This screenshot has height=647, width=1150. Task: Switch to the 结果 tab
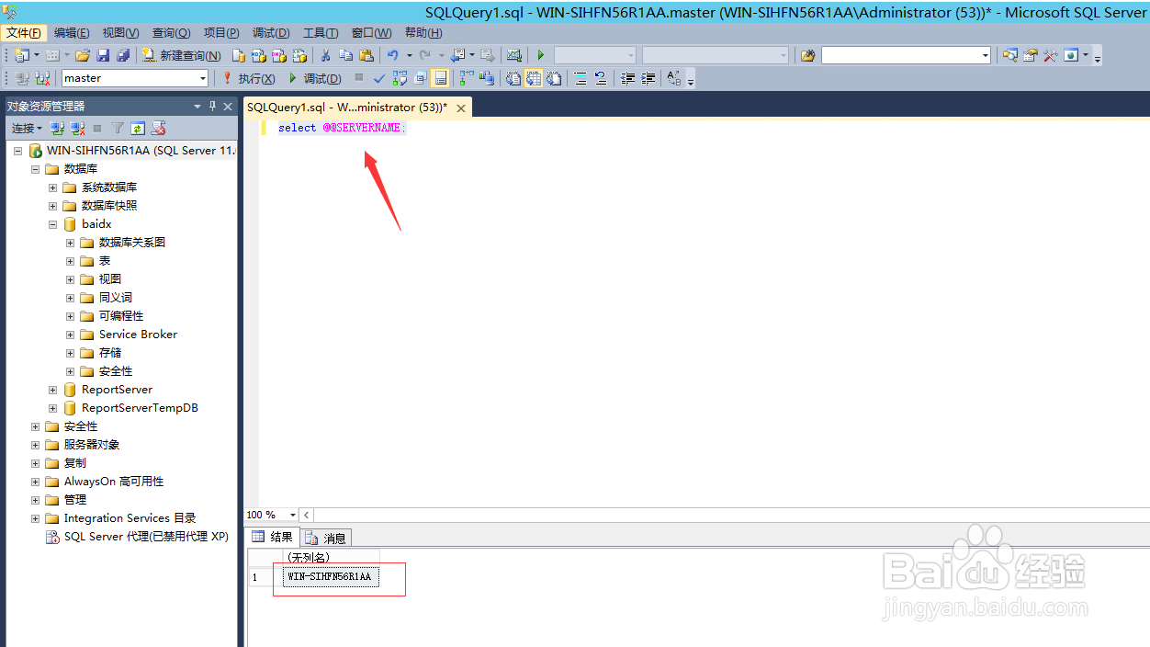pyautogui.click(x=273, y=538)
